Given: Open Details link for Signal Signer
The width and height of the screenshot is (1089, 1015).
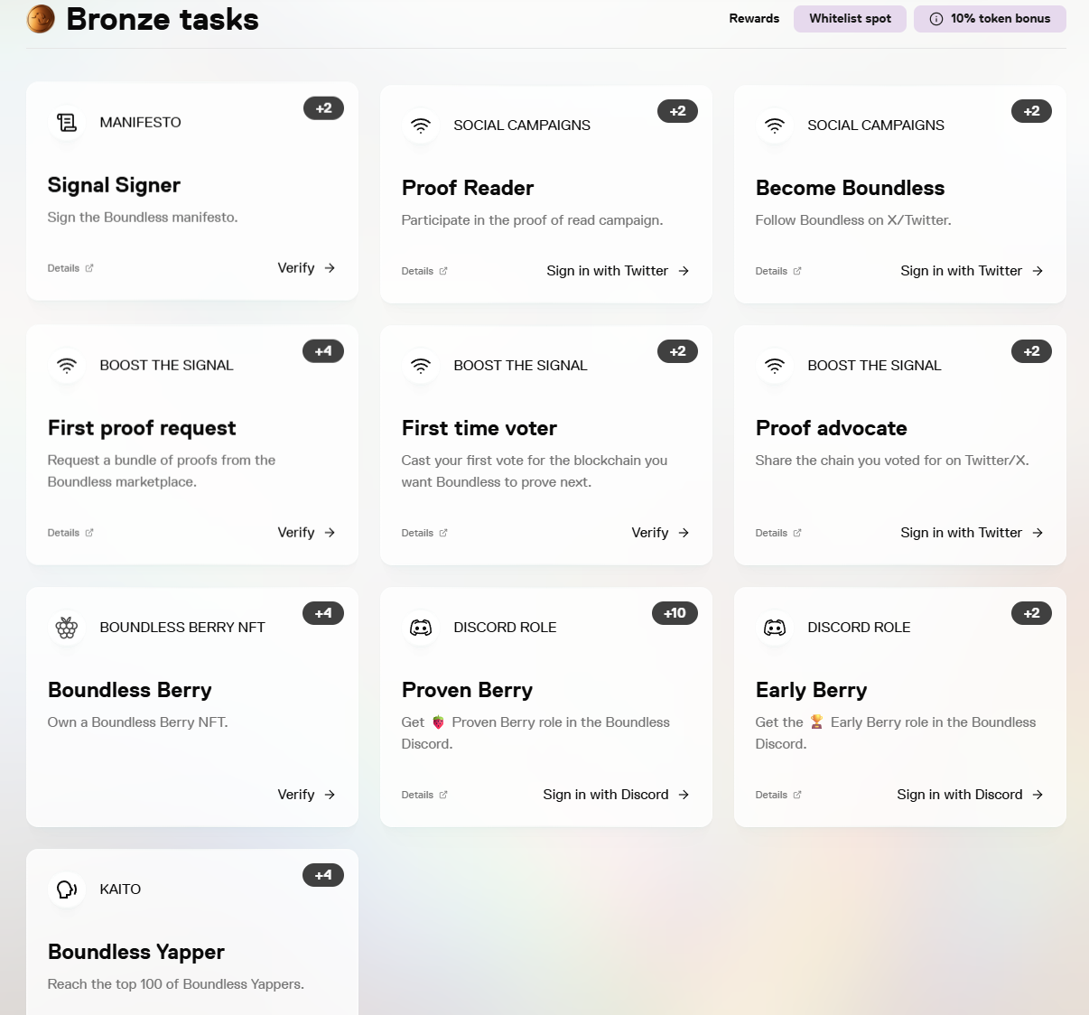Looking at the screenshot, I should tap(70, 268).
